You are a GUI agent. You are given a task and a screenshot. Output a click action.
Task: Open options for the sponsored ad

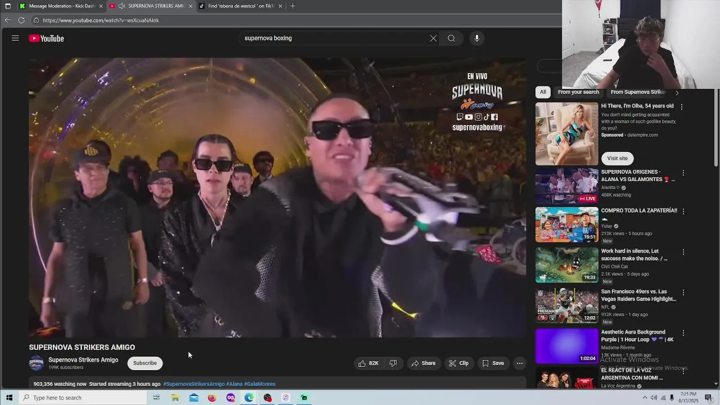(x=682, y=107)
